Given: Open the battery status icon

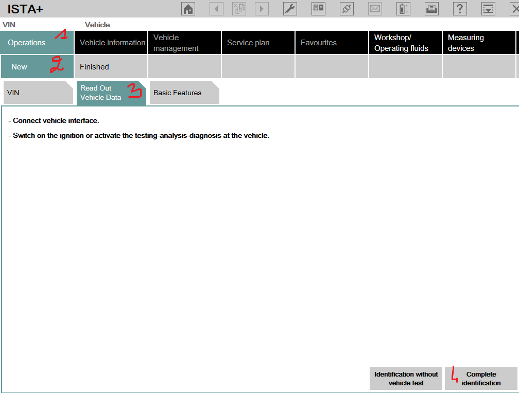Looking at the screenshot, I should [x=403, y=9].
